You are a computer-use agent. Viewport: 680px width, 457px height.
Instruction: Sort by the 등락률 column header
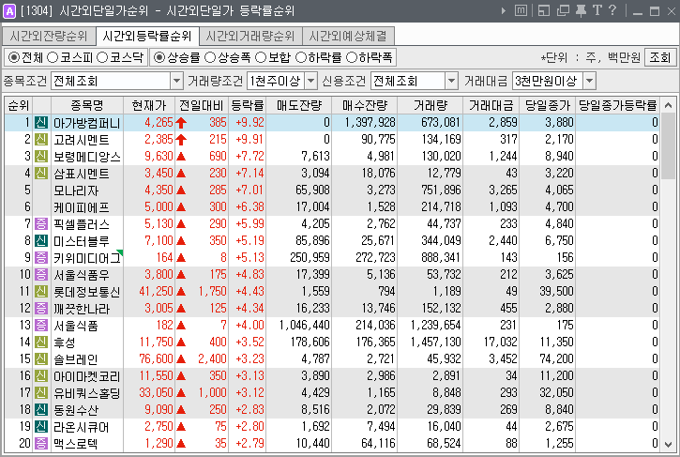(248, 105)
